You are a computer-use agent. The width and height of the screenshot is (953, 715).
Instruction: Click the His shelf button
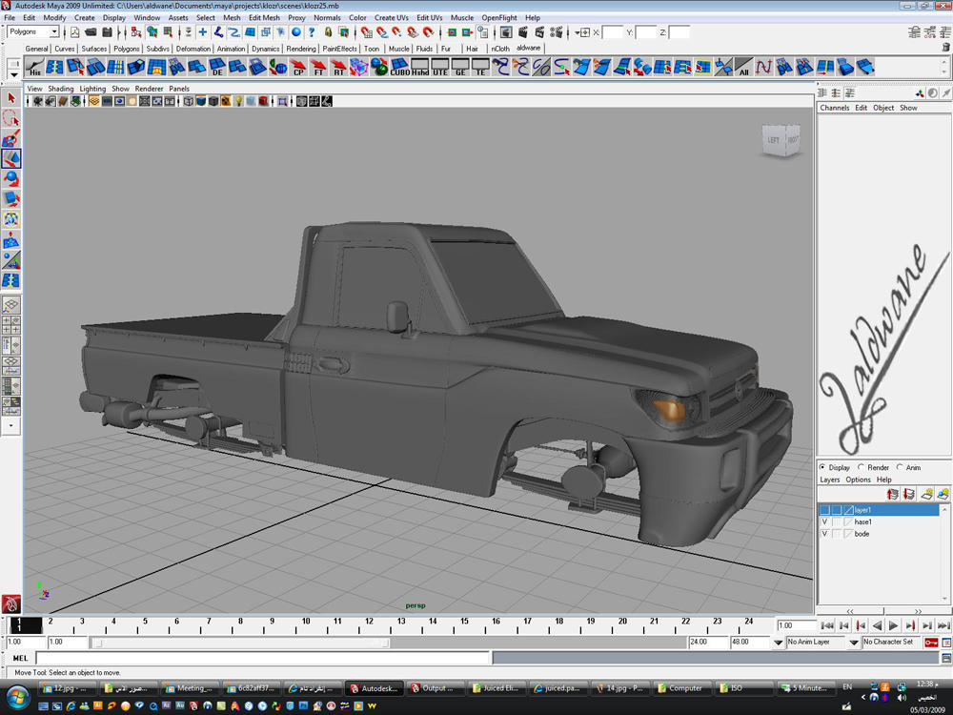[x=35, y=67]
